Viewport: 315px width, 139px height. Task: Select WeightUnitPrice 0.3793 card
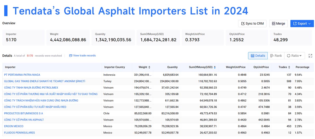pos(203,38)
